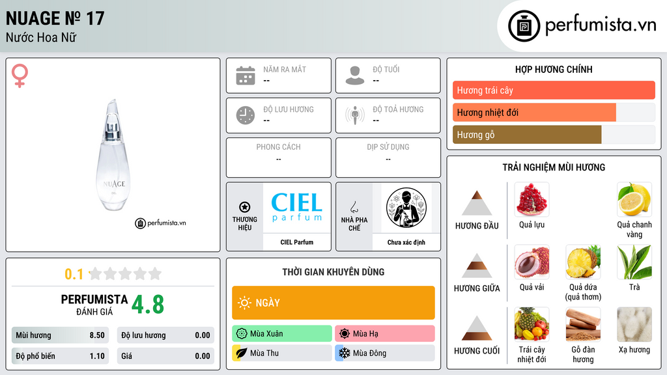The height and width of the screenshot is (375, 667).
Task: Click the CIEL parfum brand logo
Action: click(297, 208)
